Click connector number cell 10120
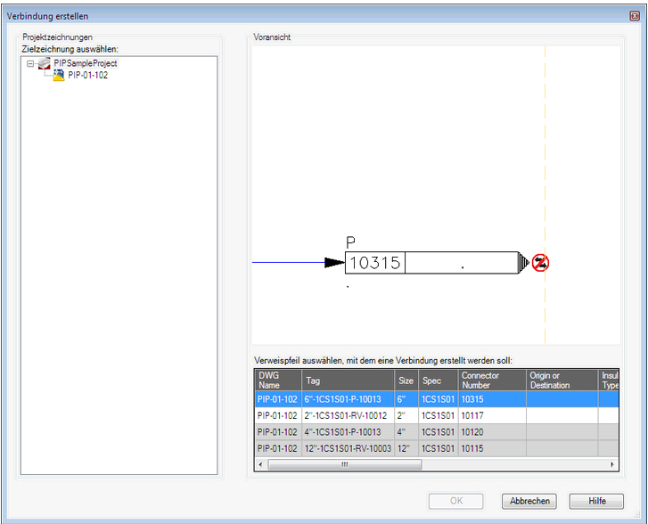 click(x=492, y=432)
